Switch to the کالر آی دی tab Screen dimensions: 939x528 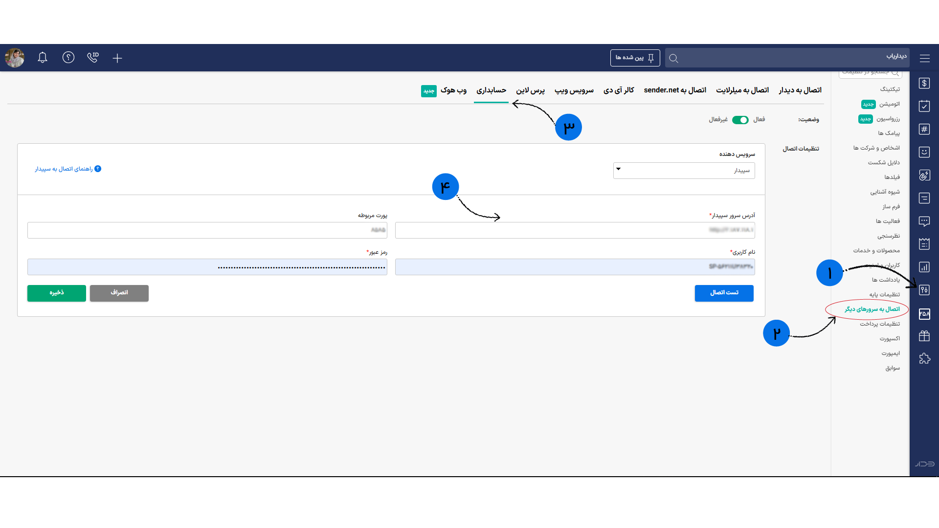coord(619,90)
